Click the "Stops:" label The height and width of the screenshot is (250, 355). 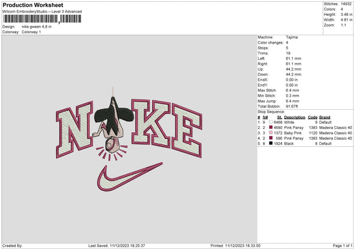(263, 48)
